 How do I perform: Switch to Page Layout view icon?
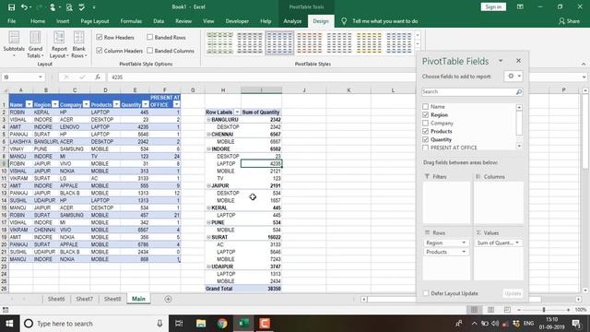point(490,310)
